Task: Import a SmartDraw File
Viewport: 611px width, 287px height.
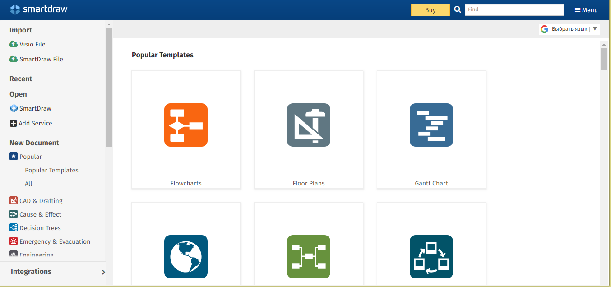Action: 41,59
